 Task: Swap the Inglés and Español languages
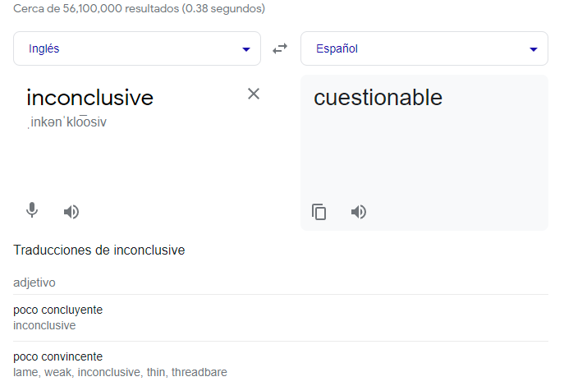[281, 48]
